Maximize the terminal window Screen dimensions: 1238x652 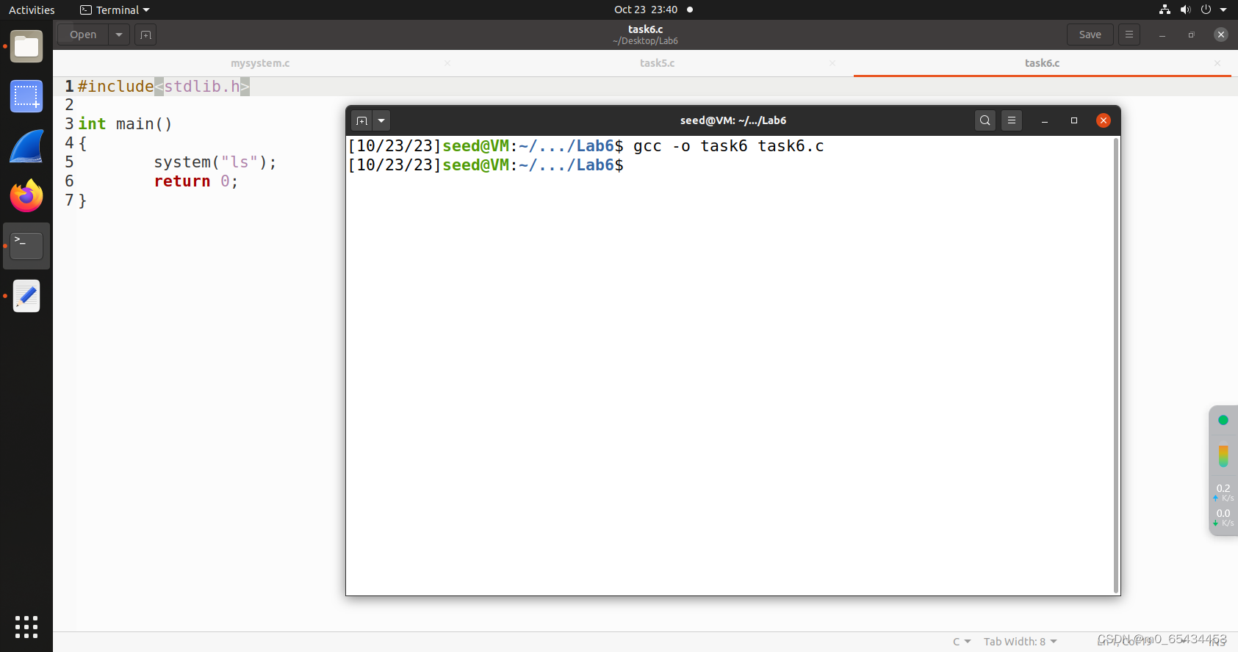tap(1074, 120)
